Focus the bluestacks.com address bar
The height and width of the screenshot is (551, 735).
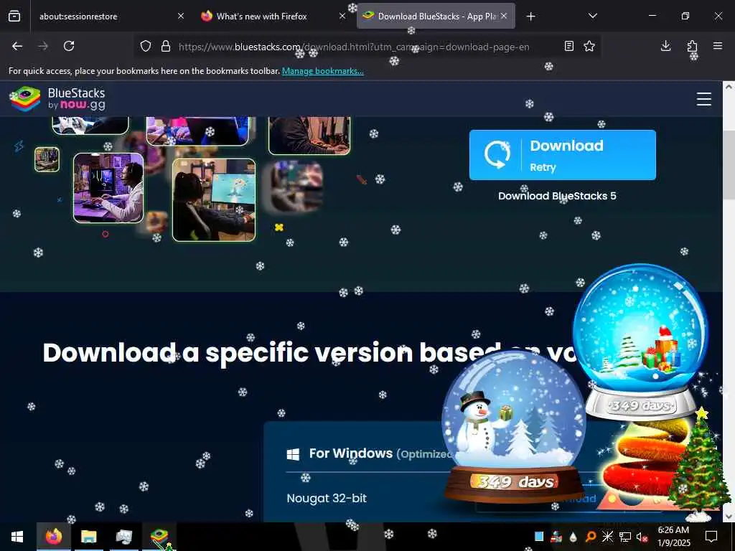[x=354, y=47]
